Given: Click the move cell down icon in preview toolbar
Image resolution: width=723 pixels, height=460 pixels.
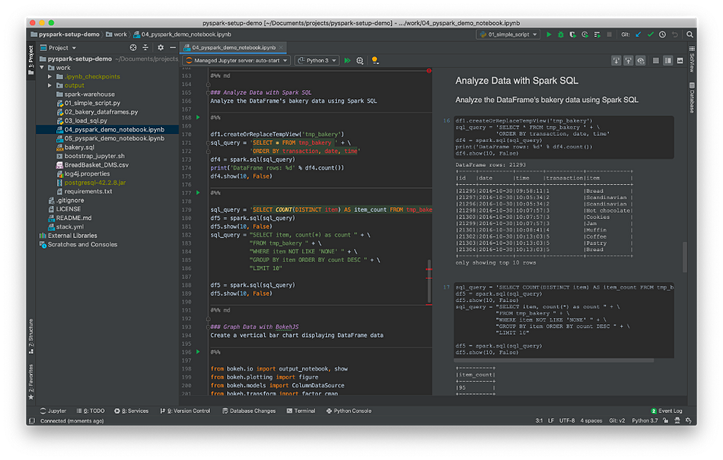Looking at the screenshot, I should pos(616,61).
